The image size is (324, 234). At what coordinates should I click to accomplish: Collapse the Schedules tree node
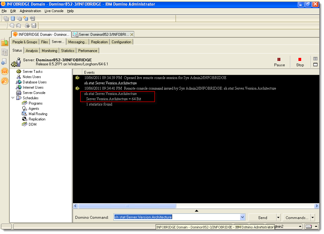click(13, 98)
